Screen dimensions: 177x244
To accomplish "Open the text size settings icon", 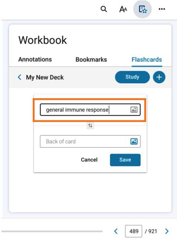I will (x=123, y=9).
